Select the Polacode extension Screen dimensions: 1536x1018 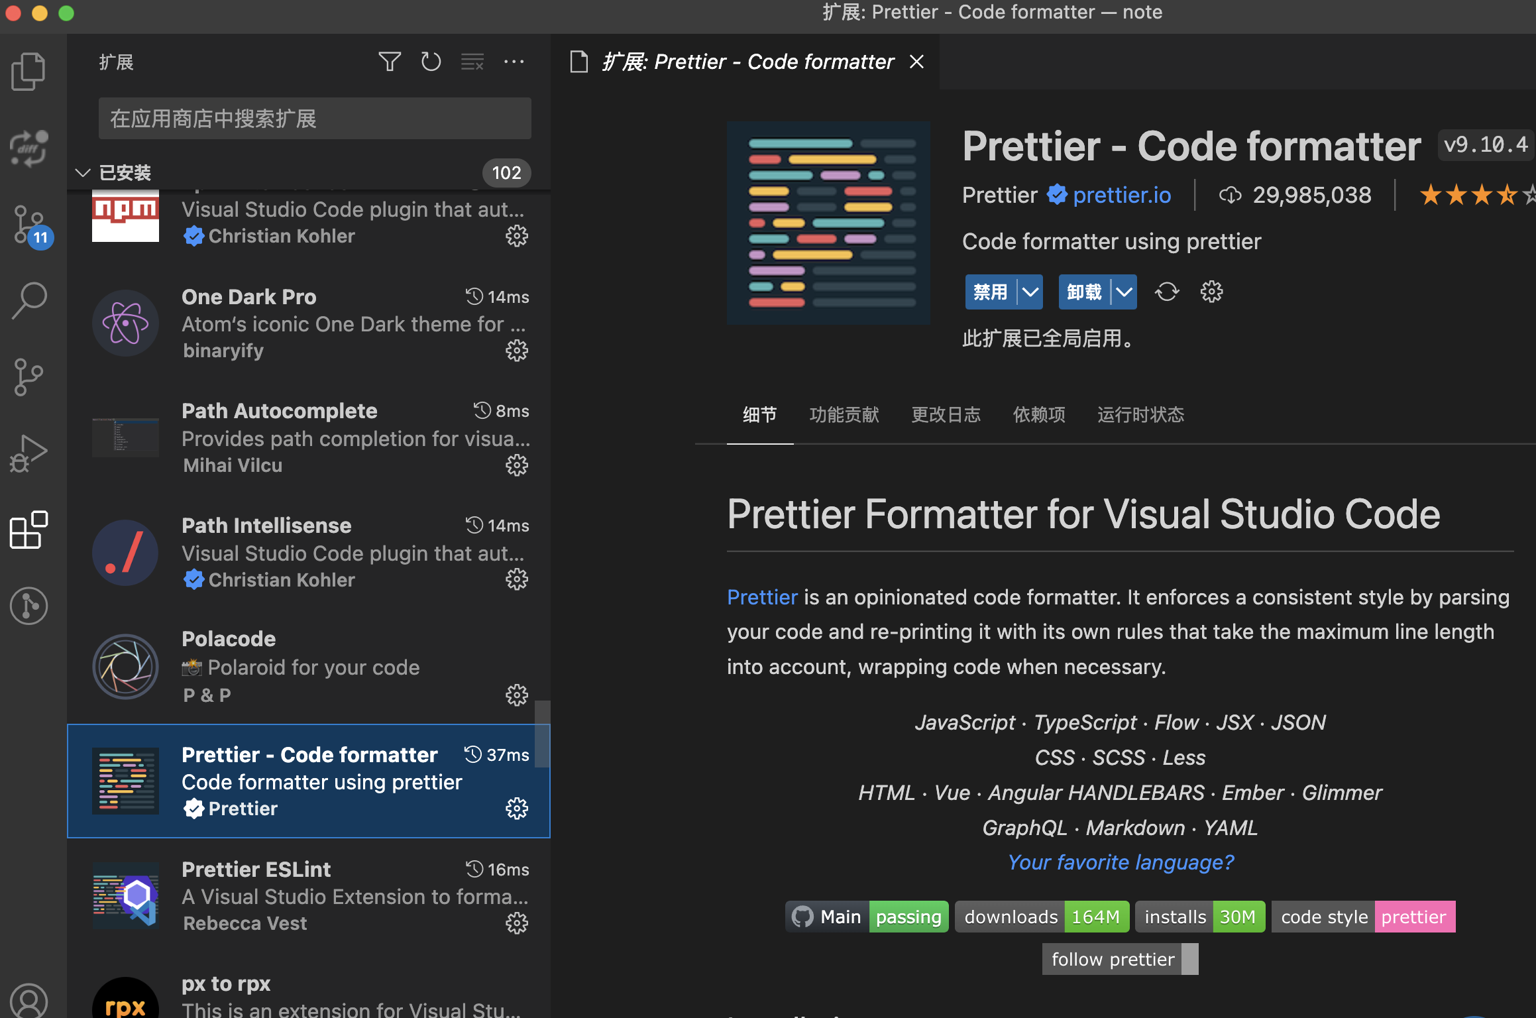[x=309, y=667]
